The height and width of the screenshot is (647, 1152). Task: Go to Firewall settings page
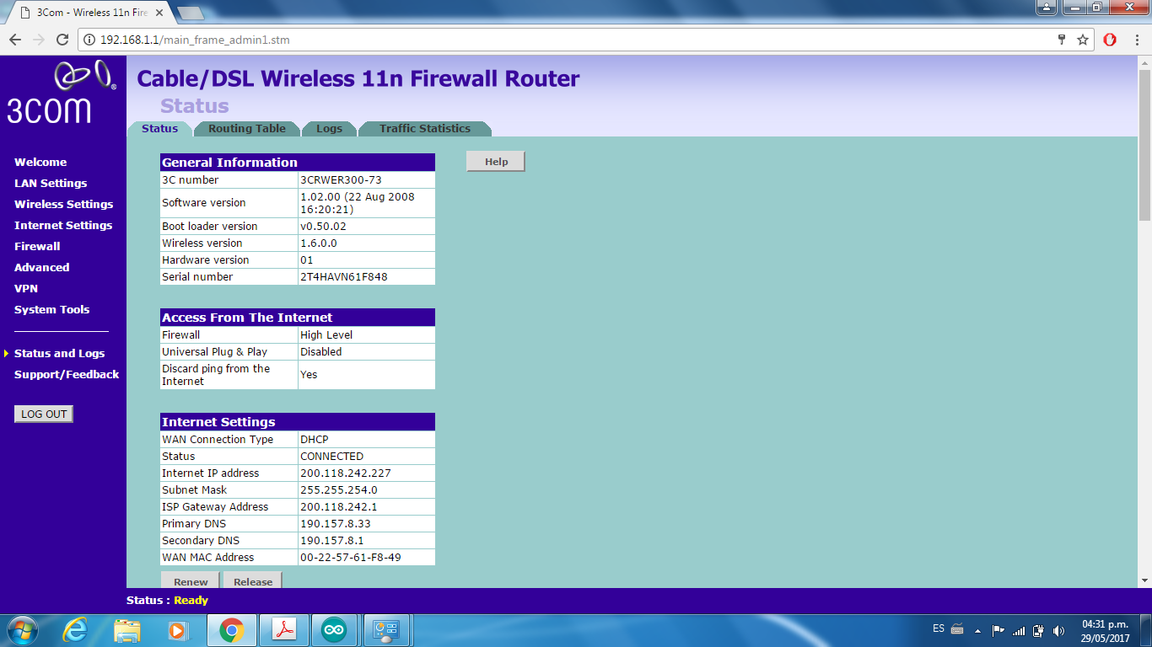click(37, 246)
